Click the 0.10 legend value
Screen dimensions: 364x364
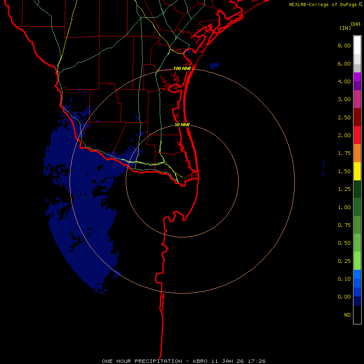coord(344,279)
